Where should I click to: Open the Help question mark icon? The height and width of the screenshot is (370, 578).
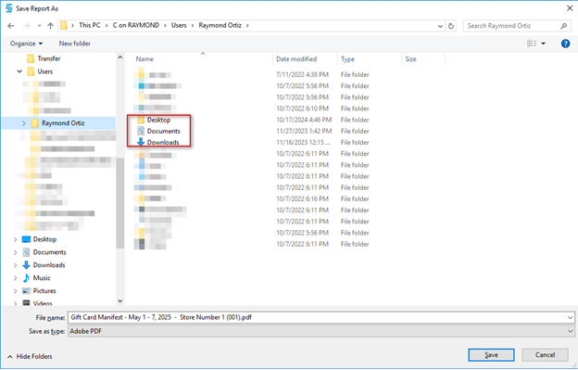point(565,44)
